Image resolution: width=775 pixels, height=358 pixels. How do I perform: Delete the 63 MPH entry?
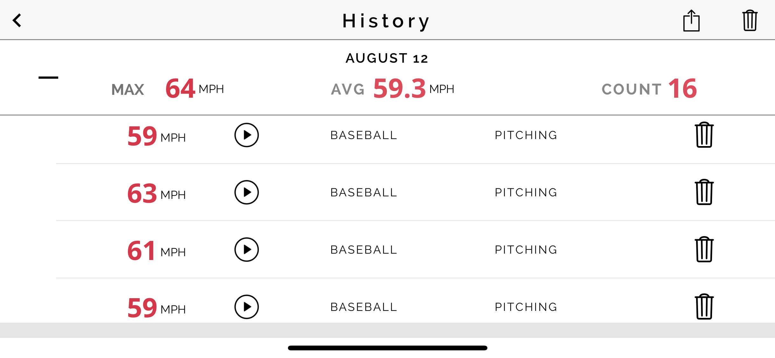[704, 192]
